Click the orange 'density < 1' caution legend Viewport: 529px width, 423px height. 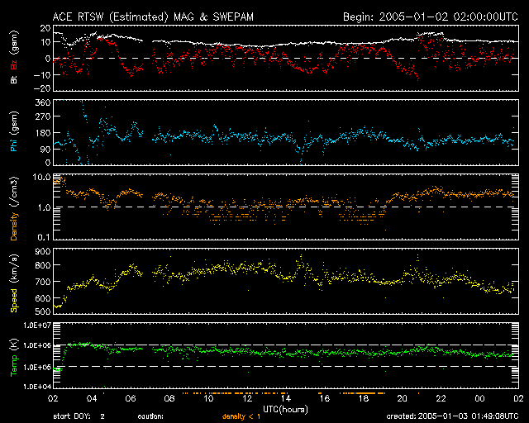(243, 416)
